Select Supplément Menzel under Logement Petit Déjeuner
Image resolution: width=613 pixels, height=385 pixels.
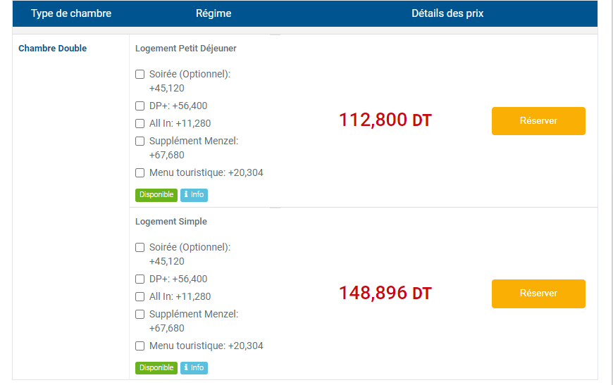[140, 141]
